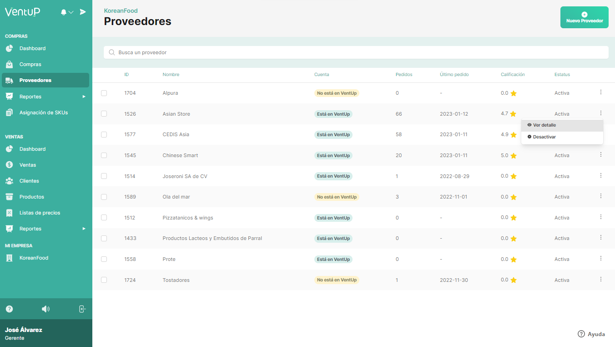
Task: Tick the checkbox next to Prote
Action: [x=104, y=259]
